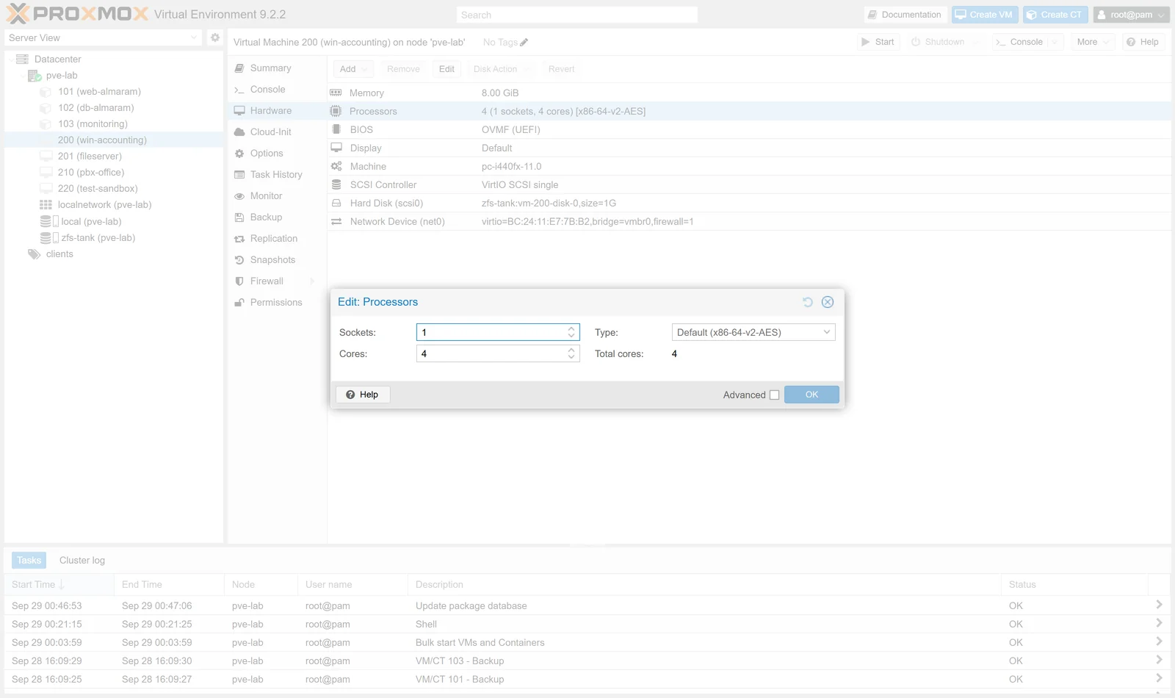The width and height of the screenshot is (1175, 698).
Task: Edit tags with the pencil icon
Action: [524, 43]
